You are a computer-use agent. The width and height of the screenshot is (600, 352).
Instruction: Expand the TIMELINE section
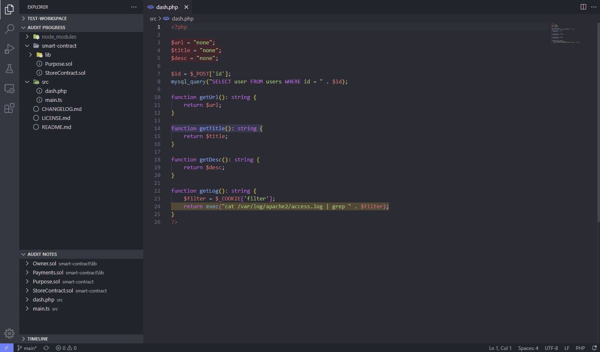(37, 339)
